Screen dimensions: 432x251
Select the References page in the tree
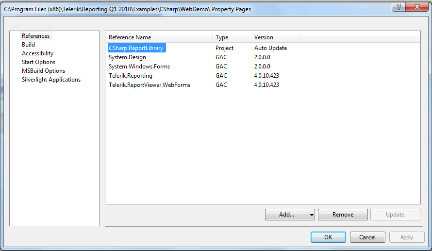35,36
